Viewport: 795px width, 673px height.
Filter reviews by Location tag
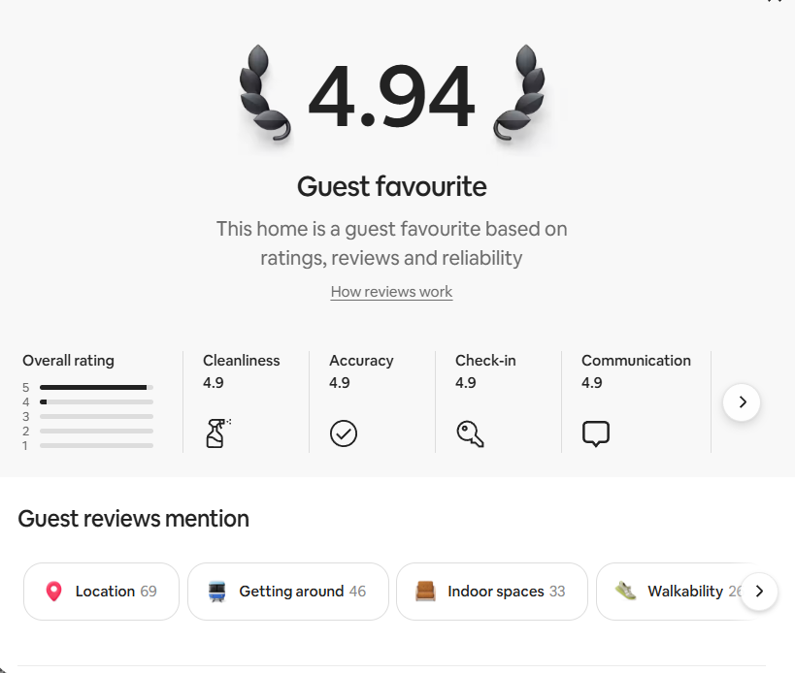[101, 592]
